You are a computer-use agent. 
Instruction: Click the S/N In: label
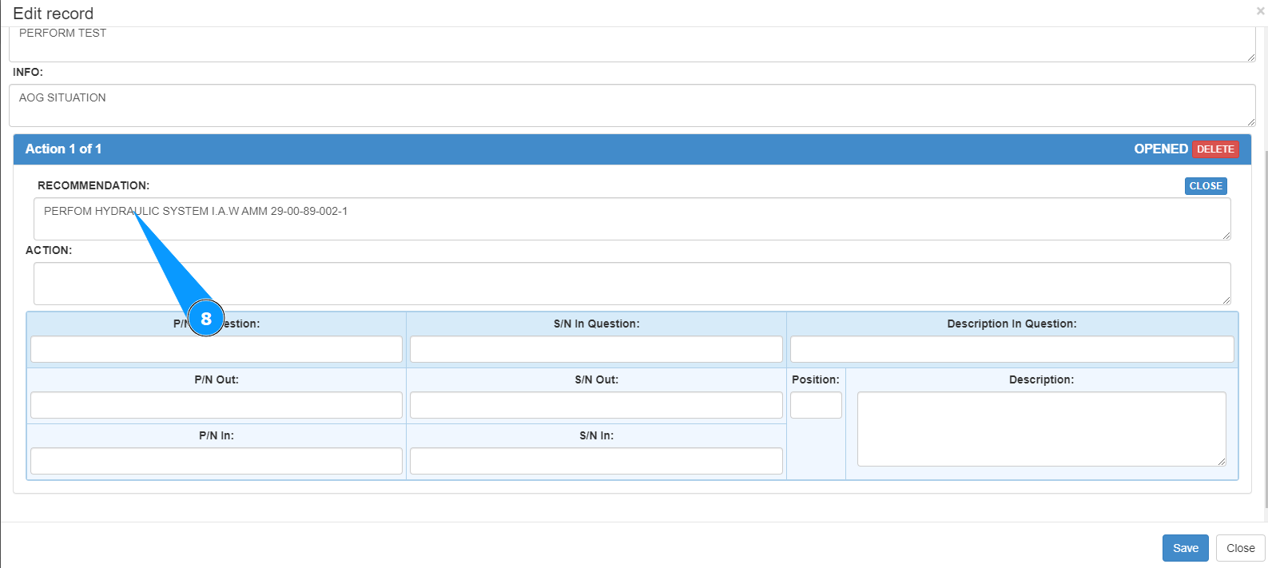pyautogui.click(x=597, y=435)
